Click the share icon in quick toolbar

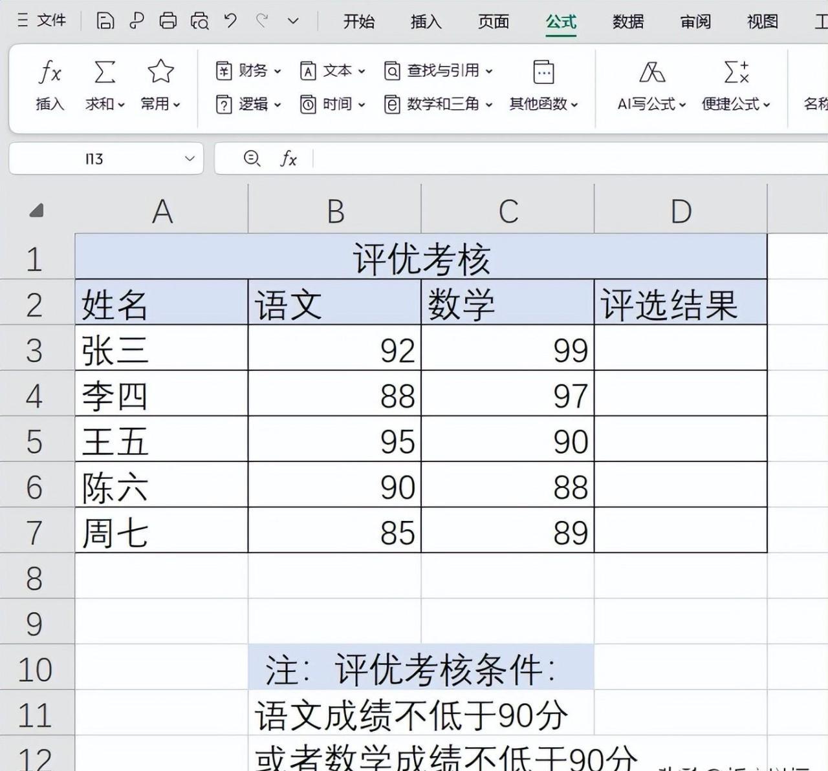click(x=136, y=21)
